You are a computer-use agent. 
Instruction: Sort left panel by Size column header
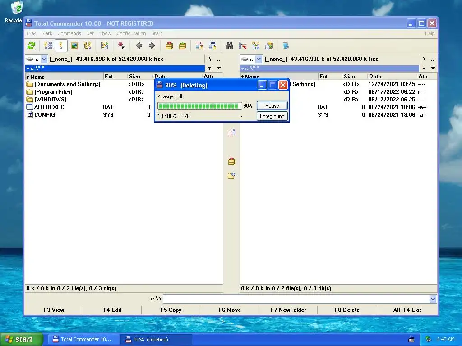pos(140,77)
